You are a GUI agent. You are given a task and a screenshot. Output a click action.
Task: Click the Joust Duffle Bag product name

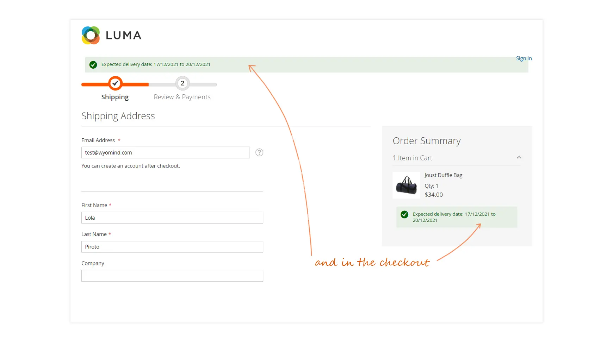click(443, 175)
